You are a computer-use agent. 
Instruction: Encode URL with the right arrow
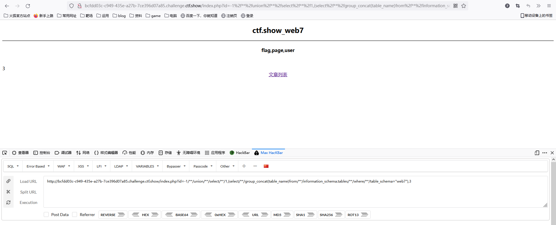coord(265,215)
